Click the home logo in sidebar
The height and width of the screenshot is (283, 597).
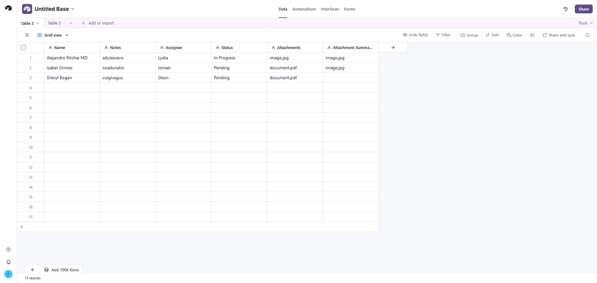pos(8,8)
